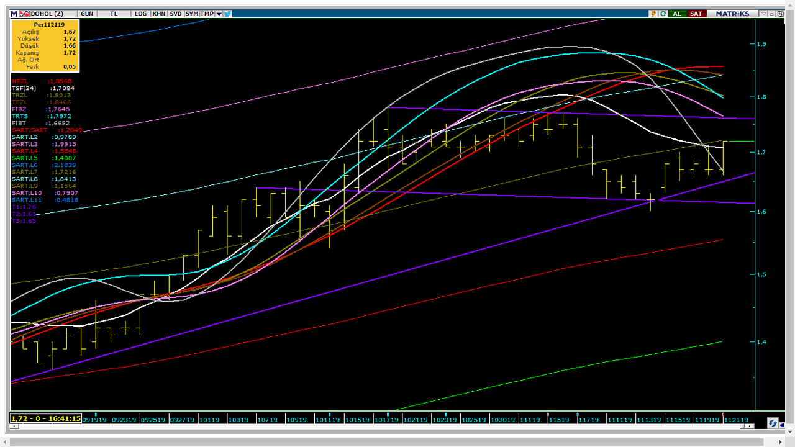Open the triangle dropdown next to MATRIKS
Image resolution: width=795 pixels, height=447 pixels.
[763, 14]
